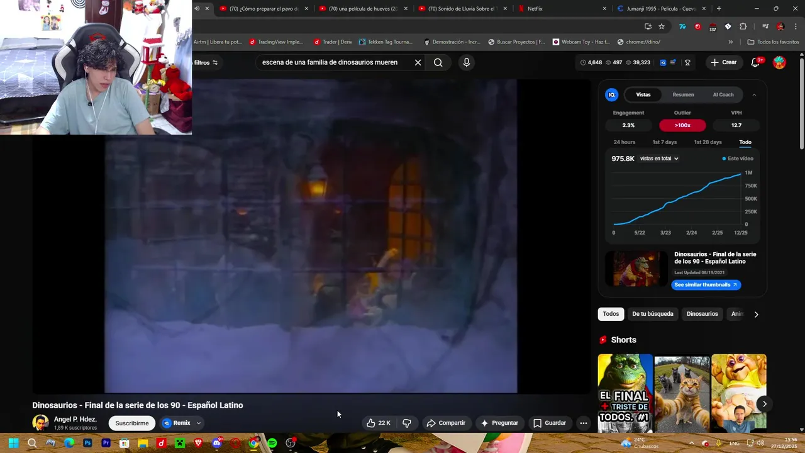Select the 24 hours time range
The image size is (805, 453).
tap(625, 142)
